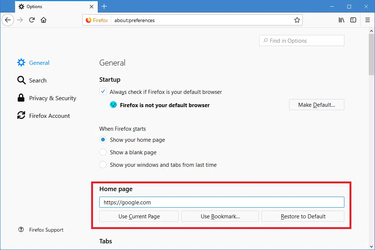The width and height of the screenshot is (375, 250).
Task: Open the application hamburger menu
Action: (368, 20)
